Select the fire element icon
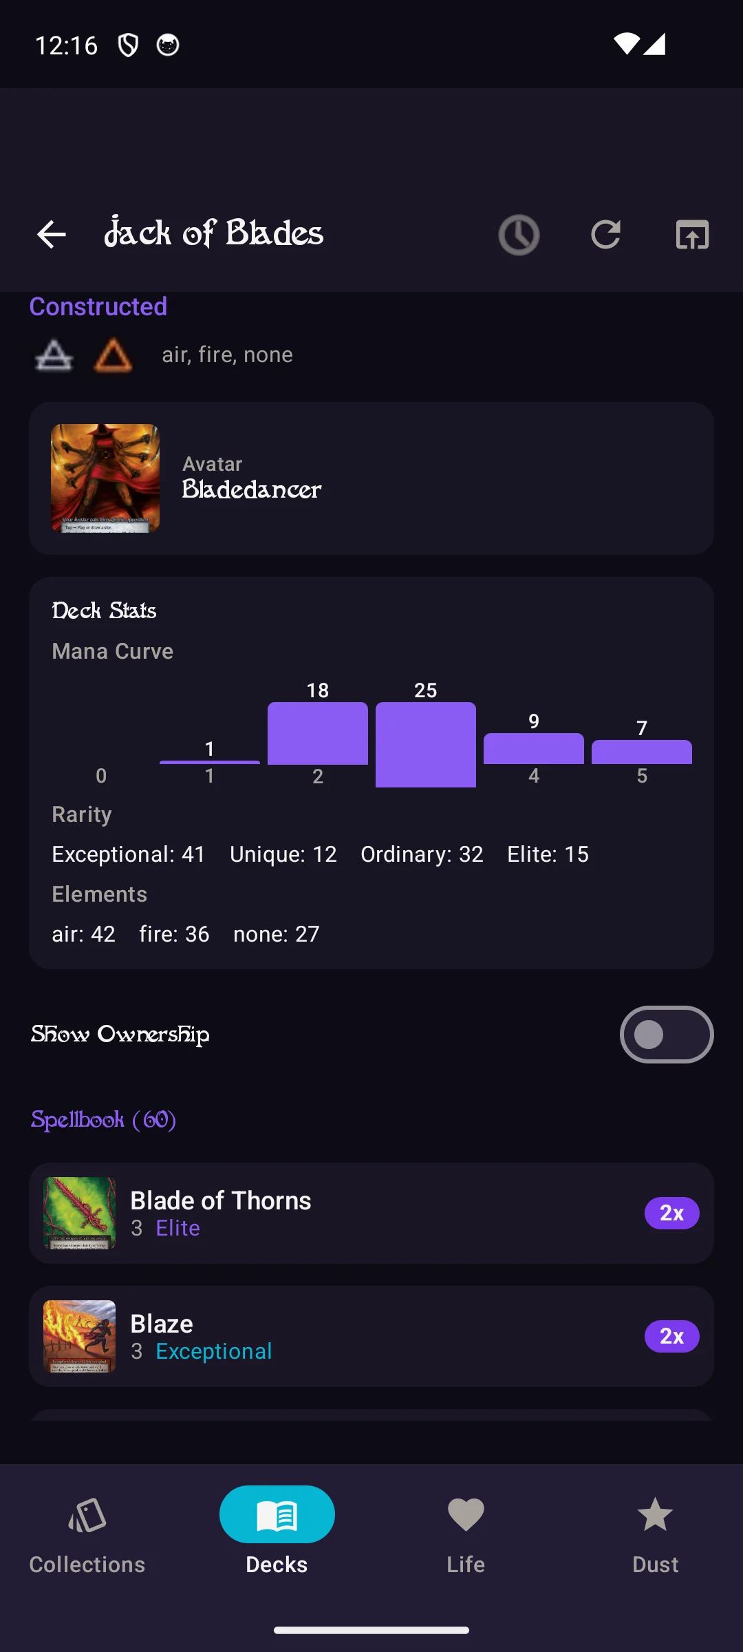The image size is (743, 1652). coord(113,354)
